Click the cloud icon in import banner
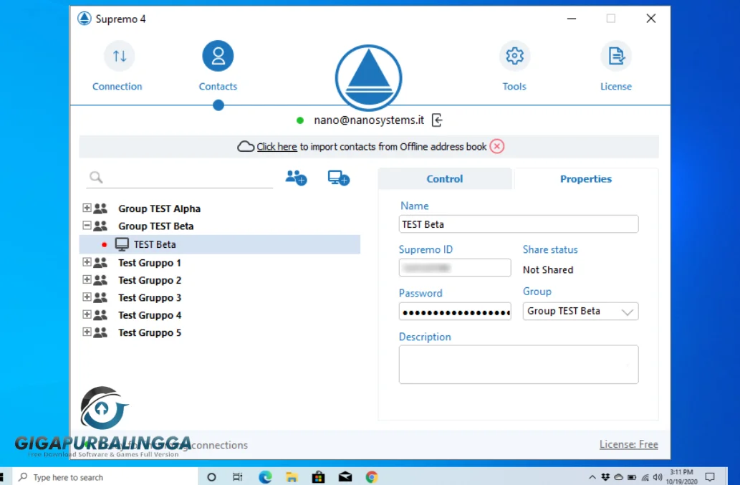Image resolution: width=740 pixels, height=485 pixels. pos(246,146)
